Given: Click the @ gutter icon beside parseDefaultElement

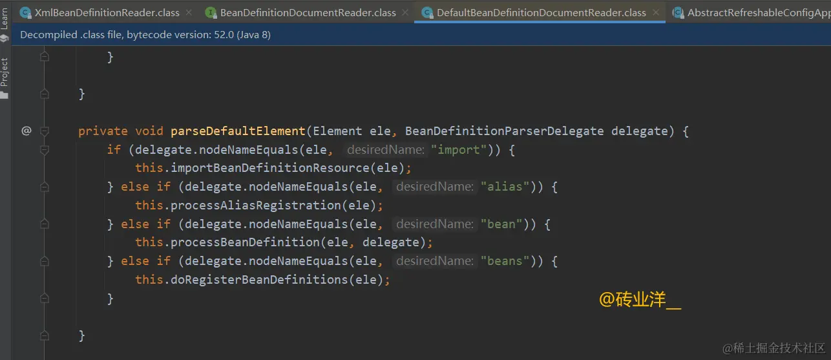Looking at the screenshot, I should click(26, 131).
